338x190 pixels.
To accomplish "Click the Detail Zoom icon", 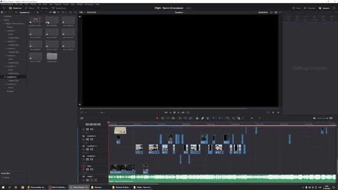I will click(x=233, y=118).
